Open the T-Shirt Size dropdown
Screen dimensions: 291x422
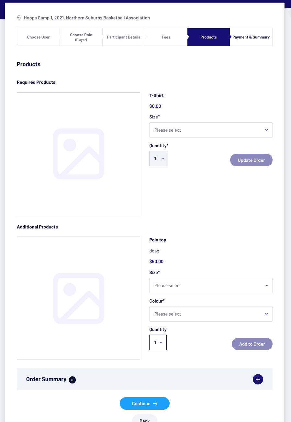click(x=211, y=130)
